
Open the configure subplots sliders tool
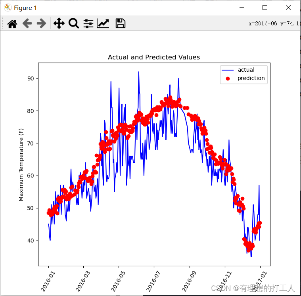pyautogui.click(x=88, y=24)
